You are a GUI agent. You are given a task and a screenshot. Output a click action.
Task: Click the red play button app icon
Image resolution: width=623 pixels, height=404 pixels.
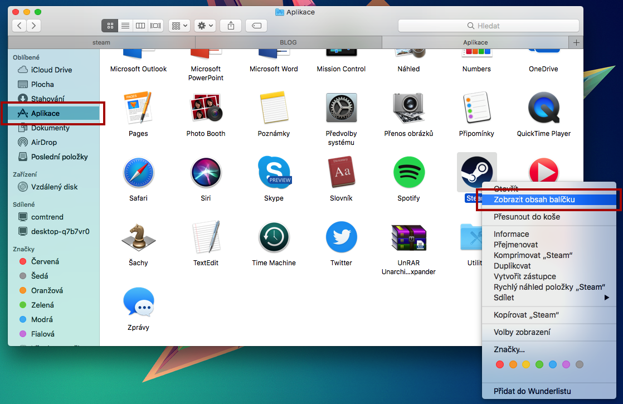543,171
